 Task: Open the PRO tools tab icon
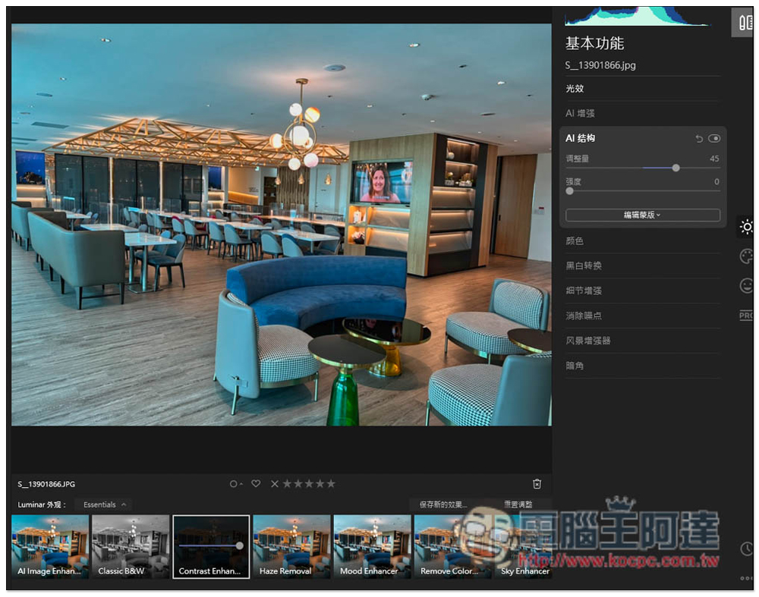[x=746, y=316]
